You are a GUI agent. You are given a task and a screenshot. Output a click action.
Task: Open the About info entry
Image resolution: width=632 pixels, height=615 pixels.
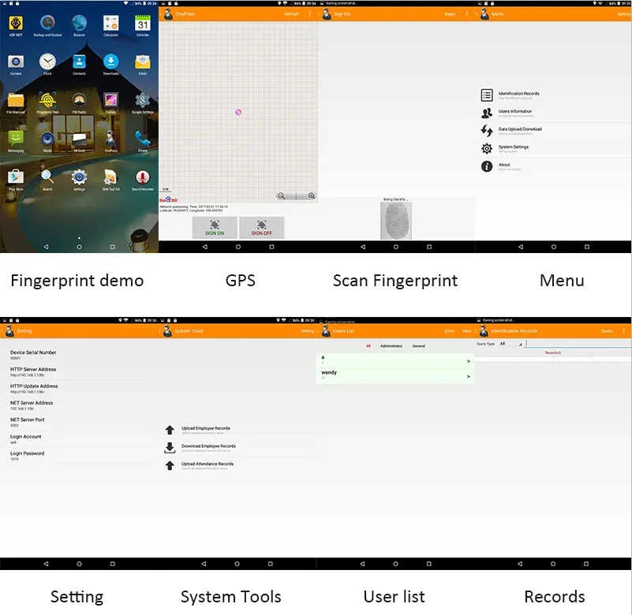504,166
